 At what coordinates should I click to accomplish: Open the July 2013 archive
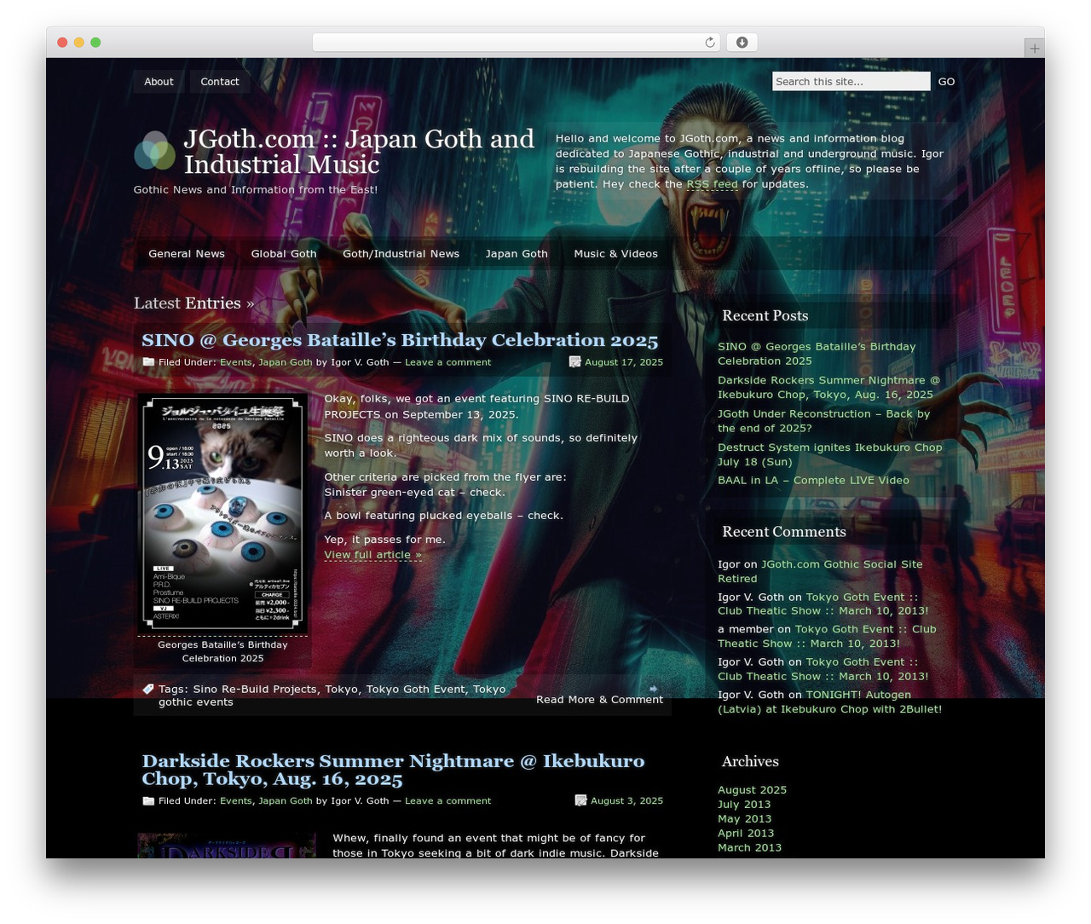click(744, 805)
